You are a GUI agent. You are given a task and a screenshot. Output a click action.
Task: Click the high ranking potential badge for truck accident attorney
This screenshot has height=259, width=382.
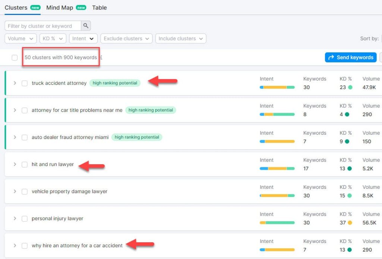click(115, 83)
